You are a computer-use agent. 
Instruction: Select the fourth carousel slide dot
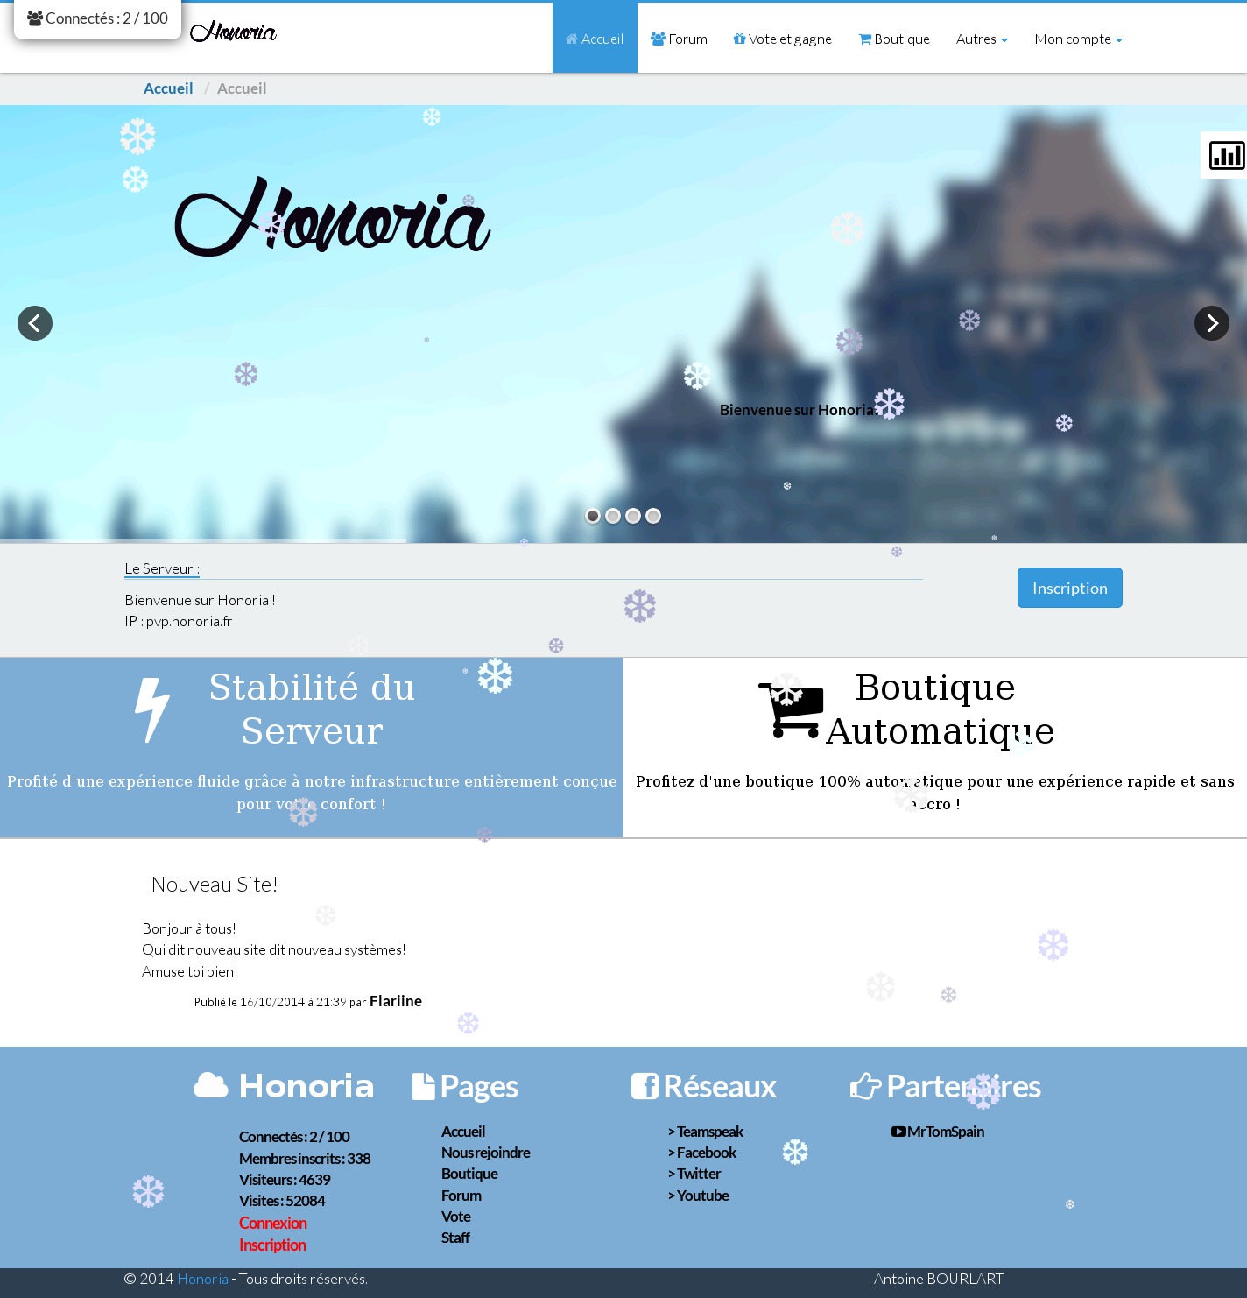653,516
